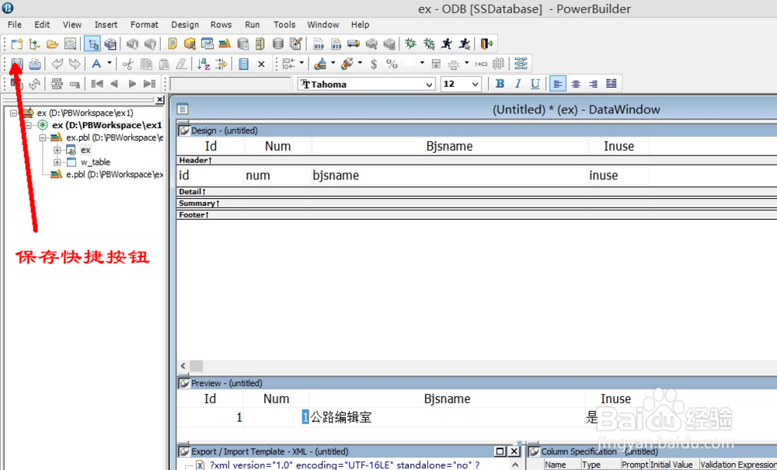Toggle left text alignment

(x=557, y=84)
